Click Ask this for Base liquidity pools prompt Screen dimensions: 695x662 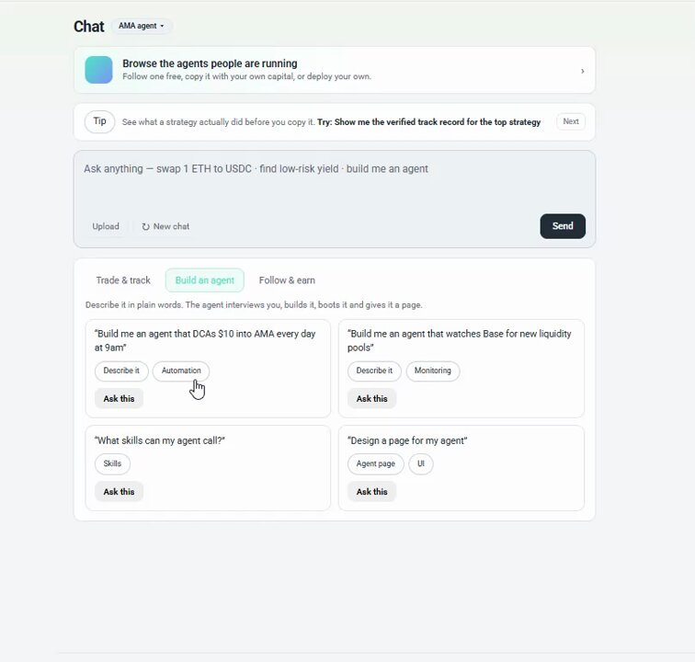372,399
